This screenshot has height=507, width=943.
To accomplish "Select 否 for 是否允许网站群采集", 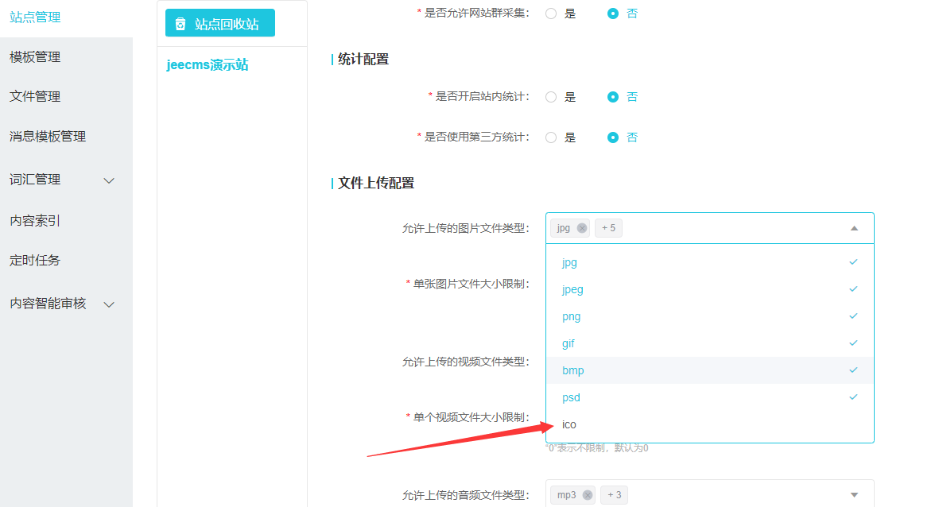I will [613, 14].
